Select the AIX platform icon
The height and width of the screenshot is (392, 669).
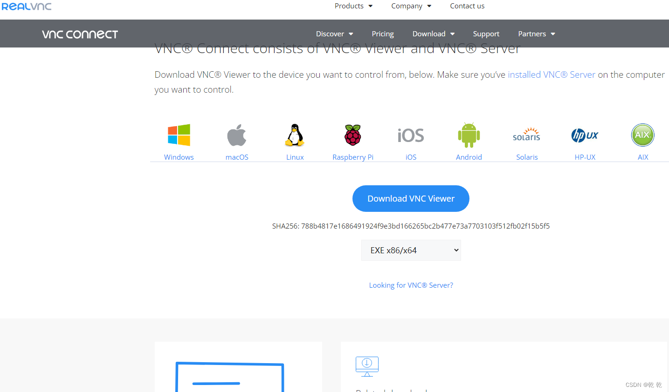[642, 135]
